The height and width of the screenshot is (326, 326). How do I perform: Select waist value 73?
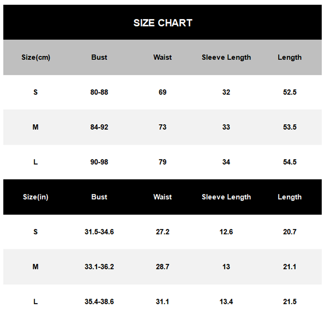pos(163,127)
